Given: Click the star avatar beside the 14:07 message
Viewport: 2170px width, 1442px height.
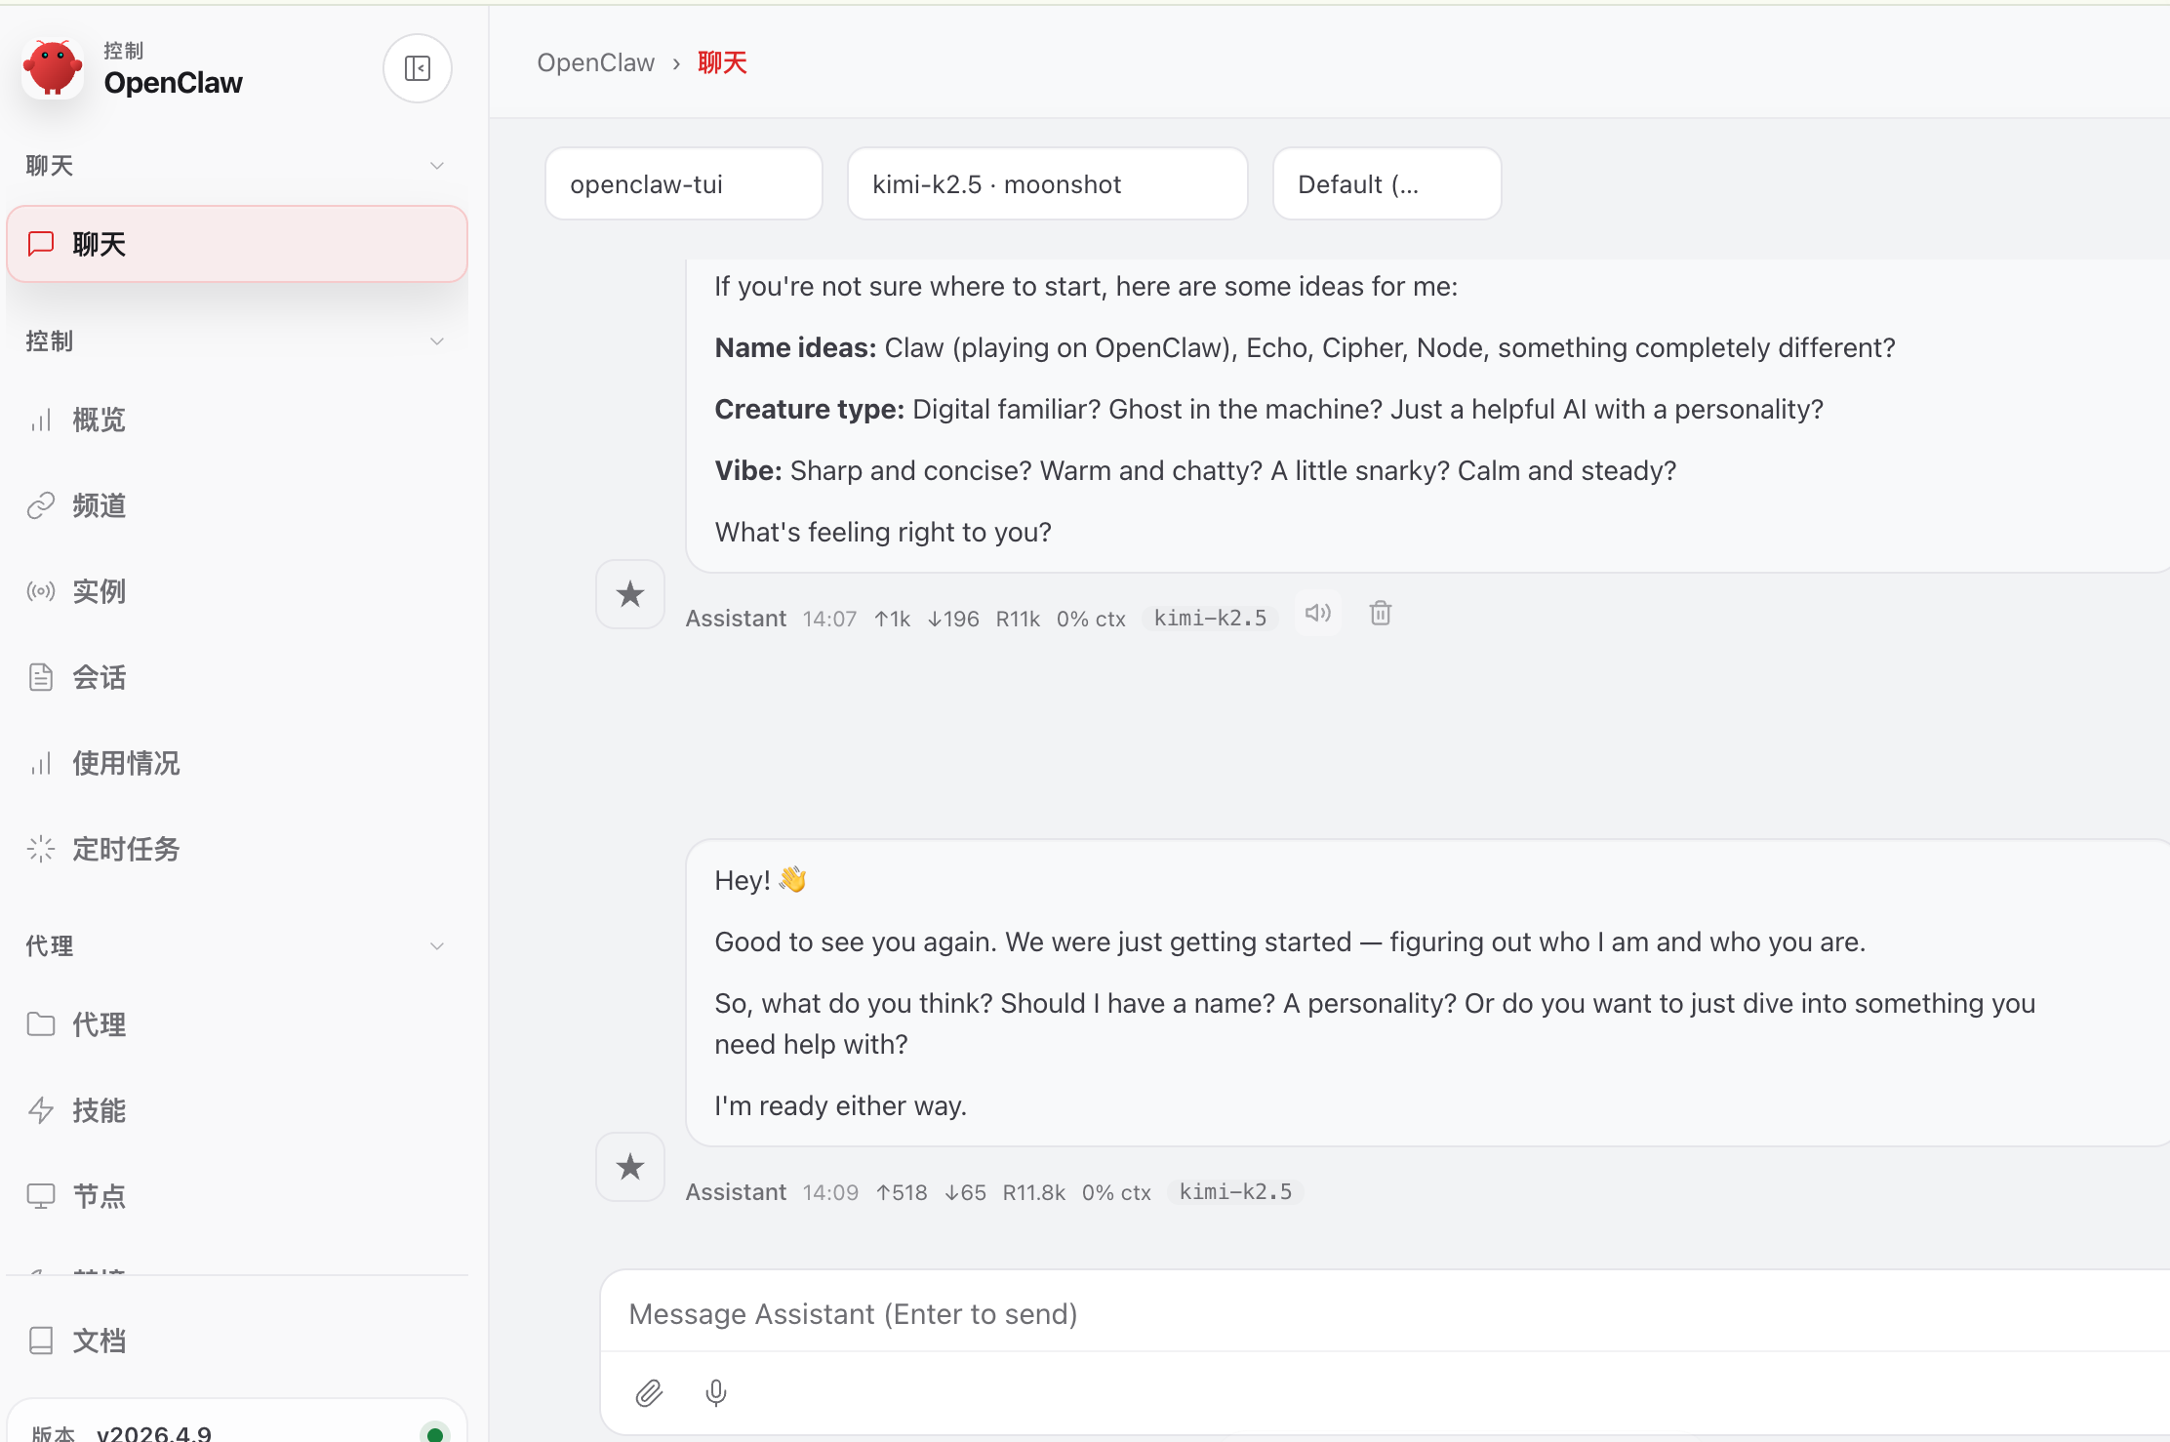Looking at the screenshot, I should pos(630,594).
